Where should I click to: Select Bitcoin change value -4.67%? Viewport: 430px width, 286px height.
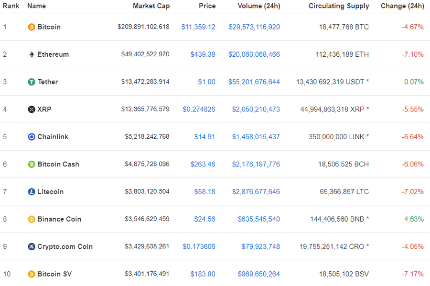coord(413,27)
